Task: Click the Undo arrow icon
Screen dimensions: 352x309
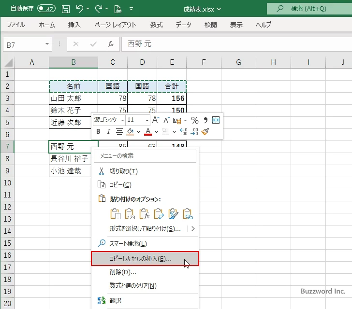Action: pos(79,9)
